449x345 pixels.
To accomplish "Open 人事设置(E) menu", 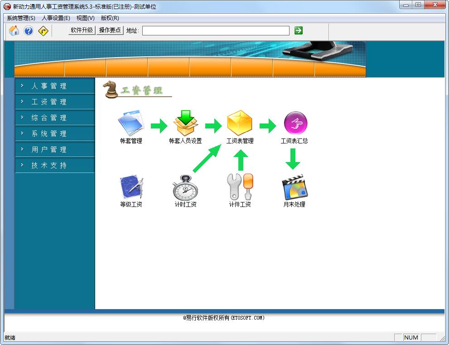I will [x=56, y=18].
